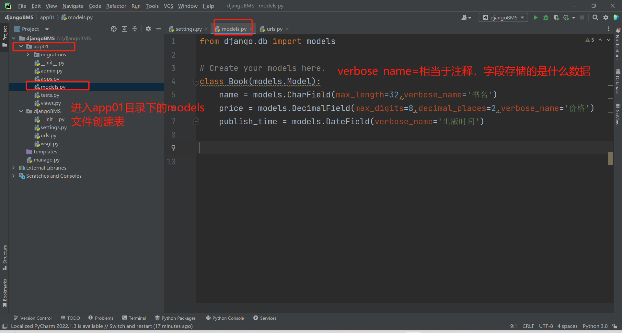This screenshot has height=333, width=622.
Task: Close the settings.py tab
Action: coord(206,29)
